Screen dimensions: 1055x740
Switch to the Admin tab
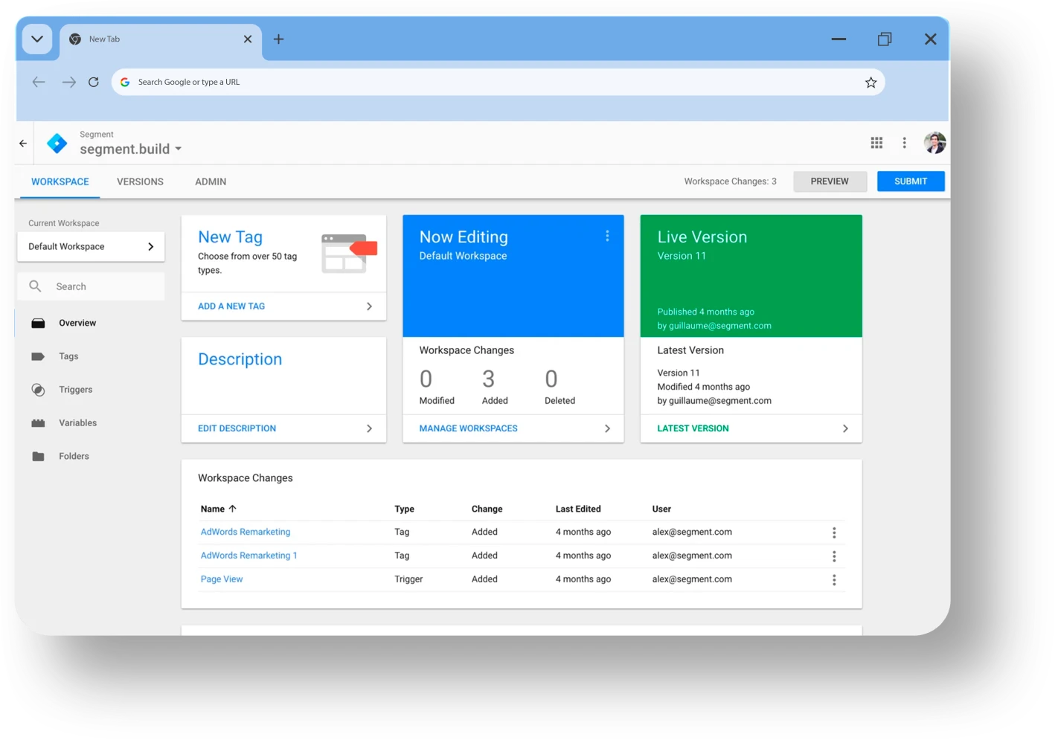211,182
